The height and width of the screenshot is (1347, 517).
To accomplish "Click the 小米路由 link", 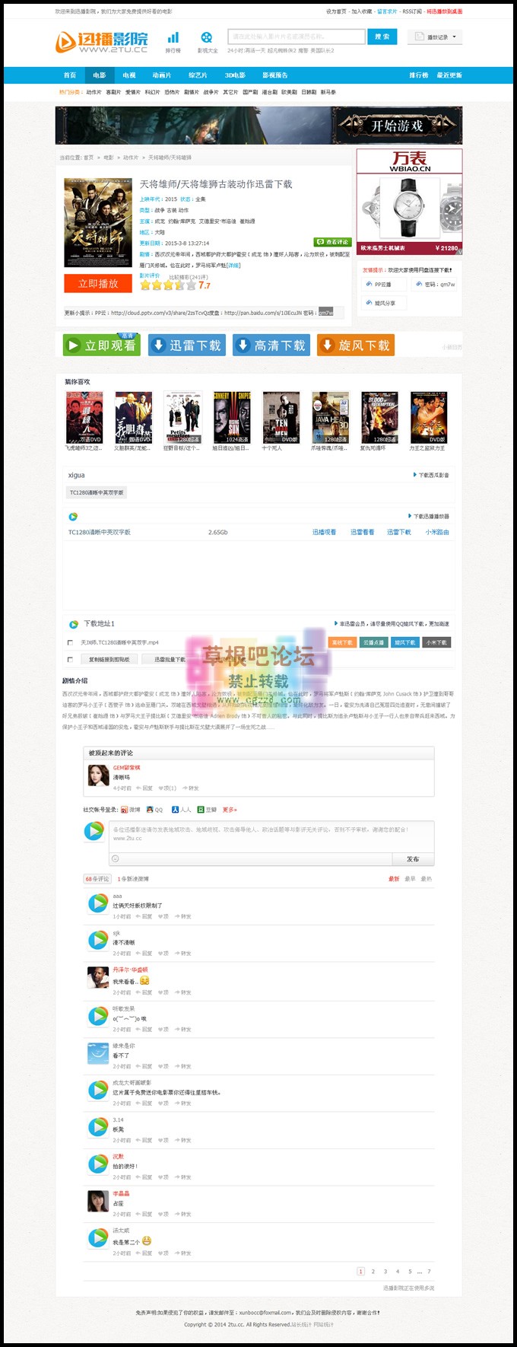I will tap(437, 532).
